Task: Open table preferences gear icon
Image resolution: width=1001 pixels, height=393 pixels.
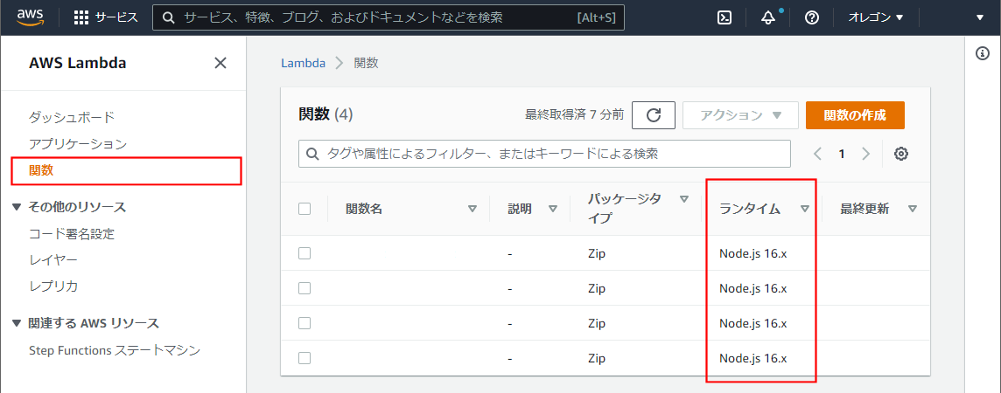Action: click(900, 154)
